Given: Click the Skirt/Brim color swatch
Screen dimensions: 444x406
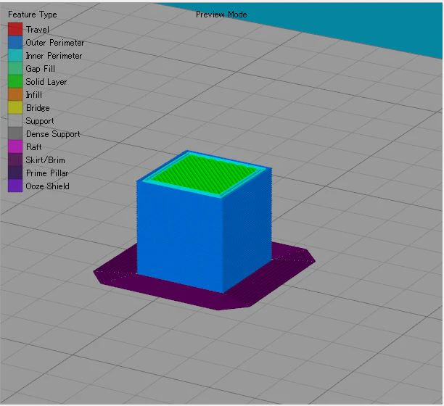Looking at the screenshot, I should pyautogui.click(x=15, y=159).
